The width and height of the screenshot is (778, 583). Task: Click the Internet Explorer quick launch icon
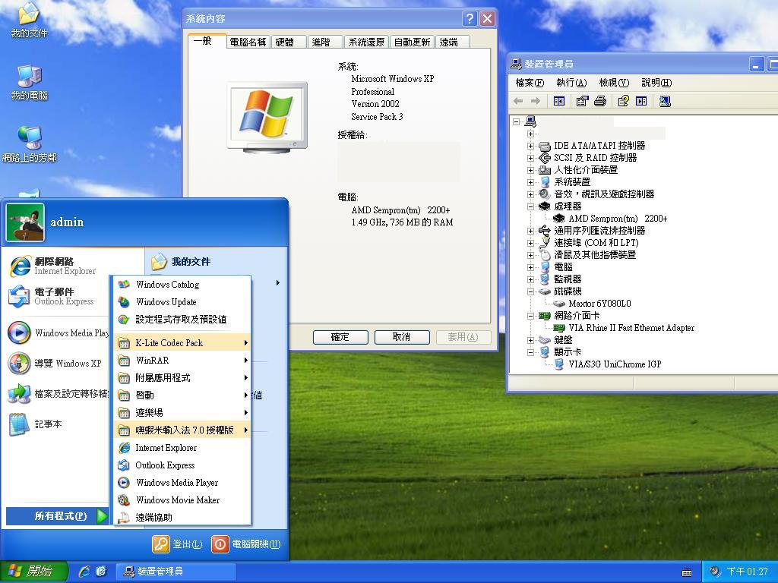[x=84, y=572]
